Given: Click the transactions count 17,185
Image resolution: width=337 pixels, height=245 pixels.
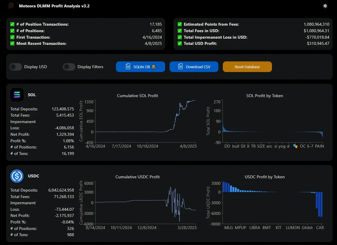Looking at the screenshot, I should [156, 24].
